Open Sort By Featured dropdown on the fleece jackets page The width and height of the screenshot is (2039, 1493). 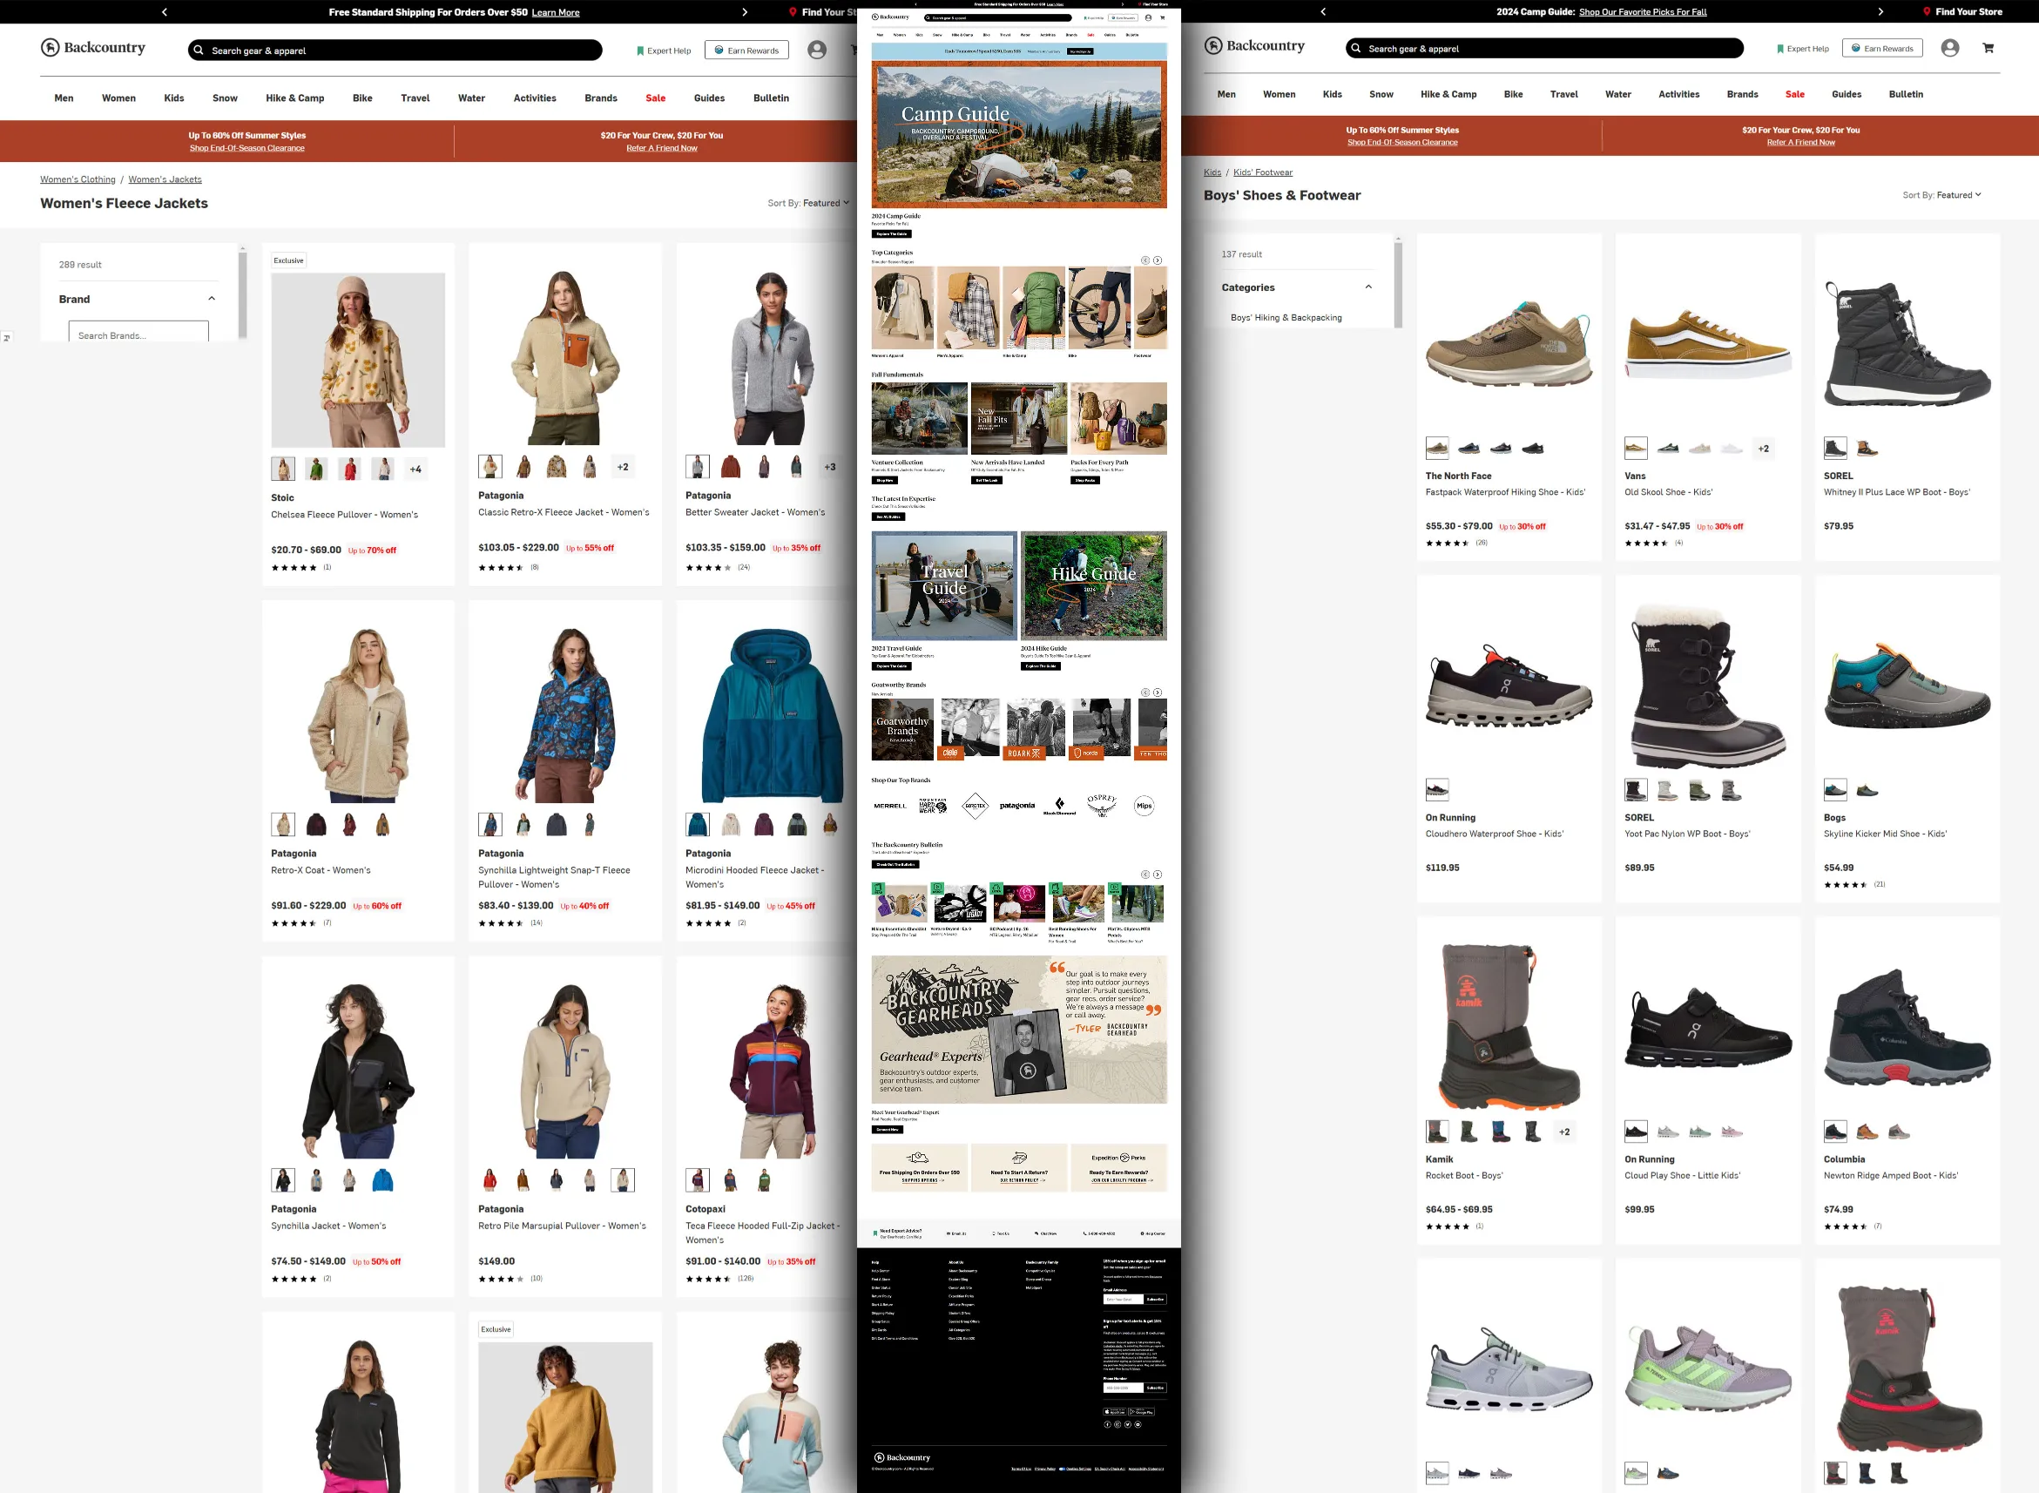coord(808,203)
